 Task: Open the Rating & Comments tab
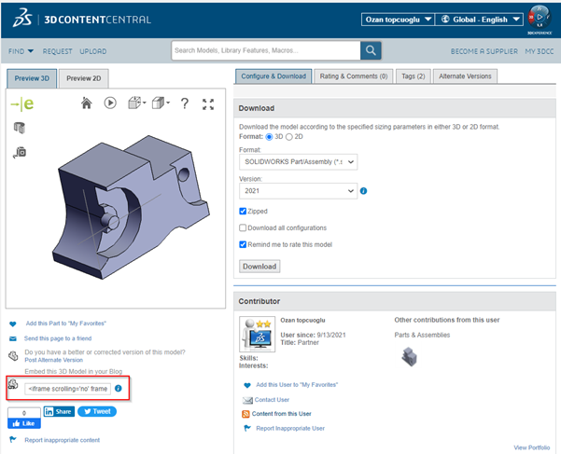[354, 76]
